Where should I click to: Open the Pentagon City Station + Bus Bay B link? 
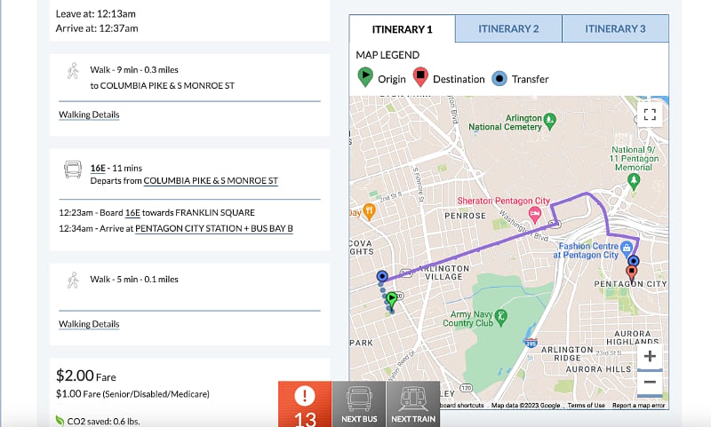click(214, 229)
